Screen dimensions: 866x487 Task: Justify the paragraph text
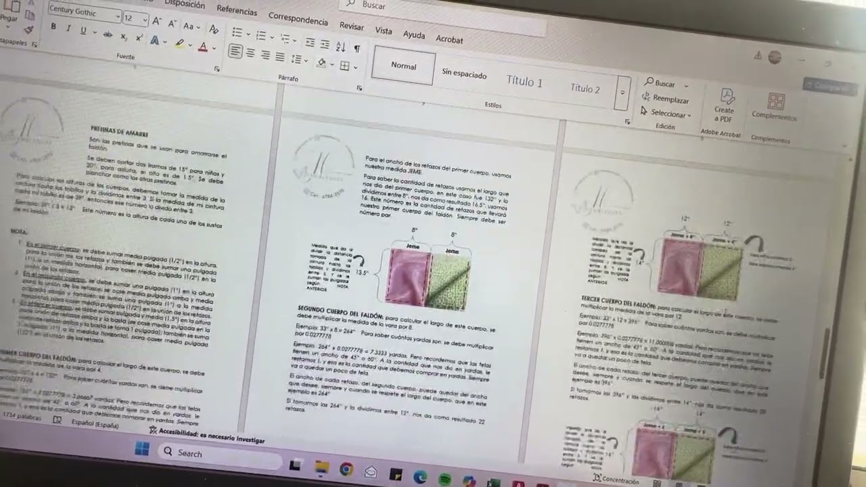280,57
